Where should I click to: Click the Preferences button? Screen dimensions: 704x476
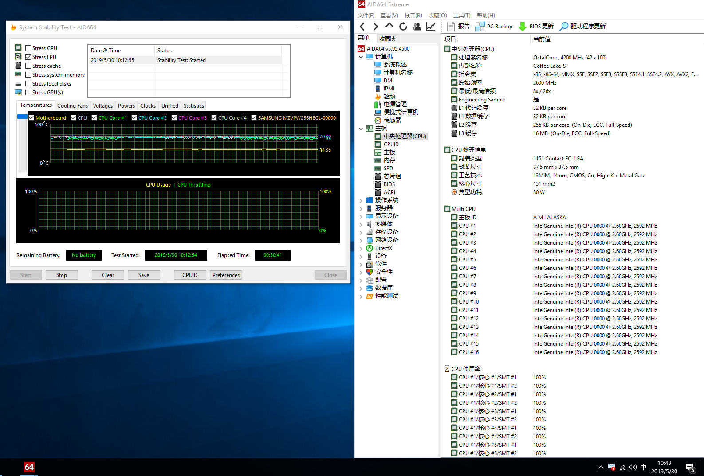pyautogui.click(x=226, y=275)
